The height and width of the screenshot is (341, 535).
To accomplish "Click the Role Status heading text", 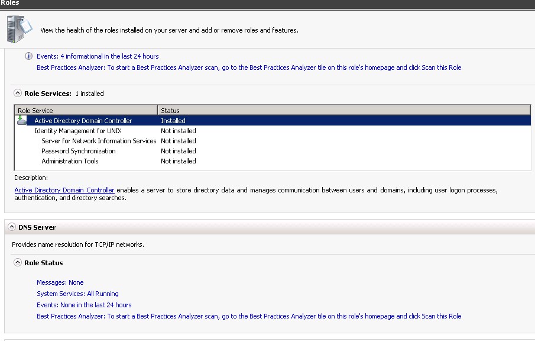I will coord(43,263).
